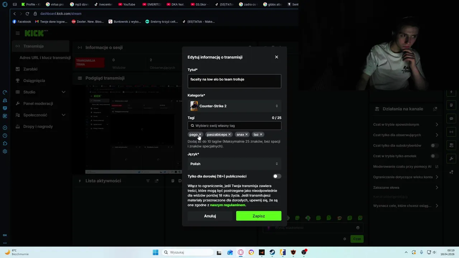Remove the taz tag

261,134
